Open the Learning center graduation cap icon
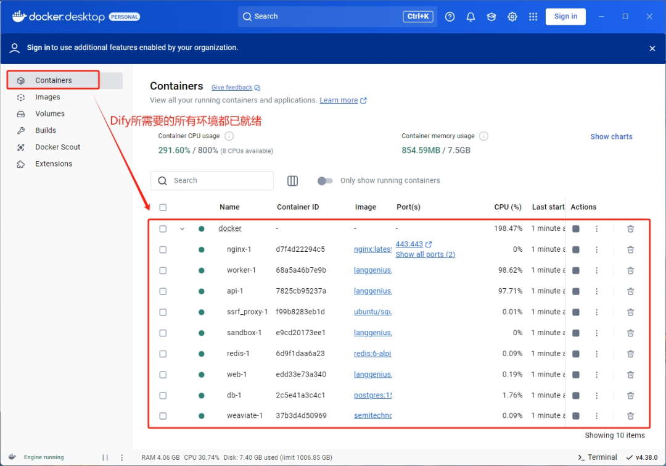This screenshot has width=666, height=466. (491, 17)
